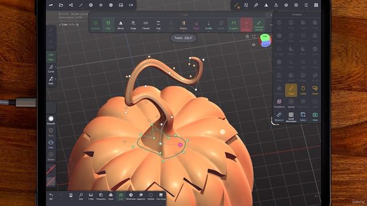Open the Voxel remesh shortcut
This screenshot has height=206, width=367.
(111, 196)
